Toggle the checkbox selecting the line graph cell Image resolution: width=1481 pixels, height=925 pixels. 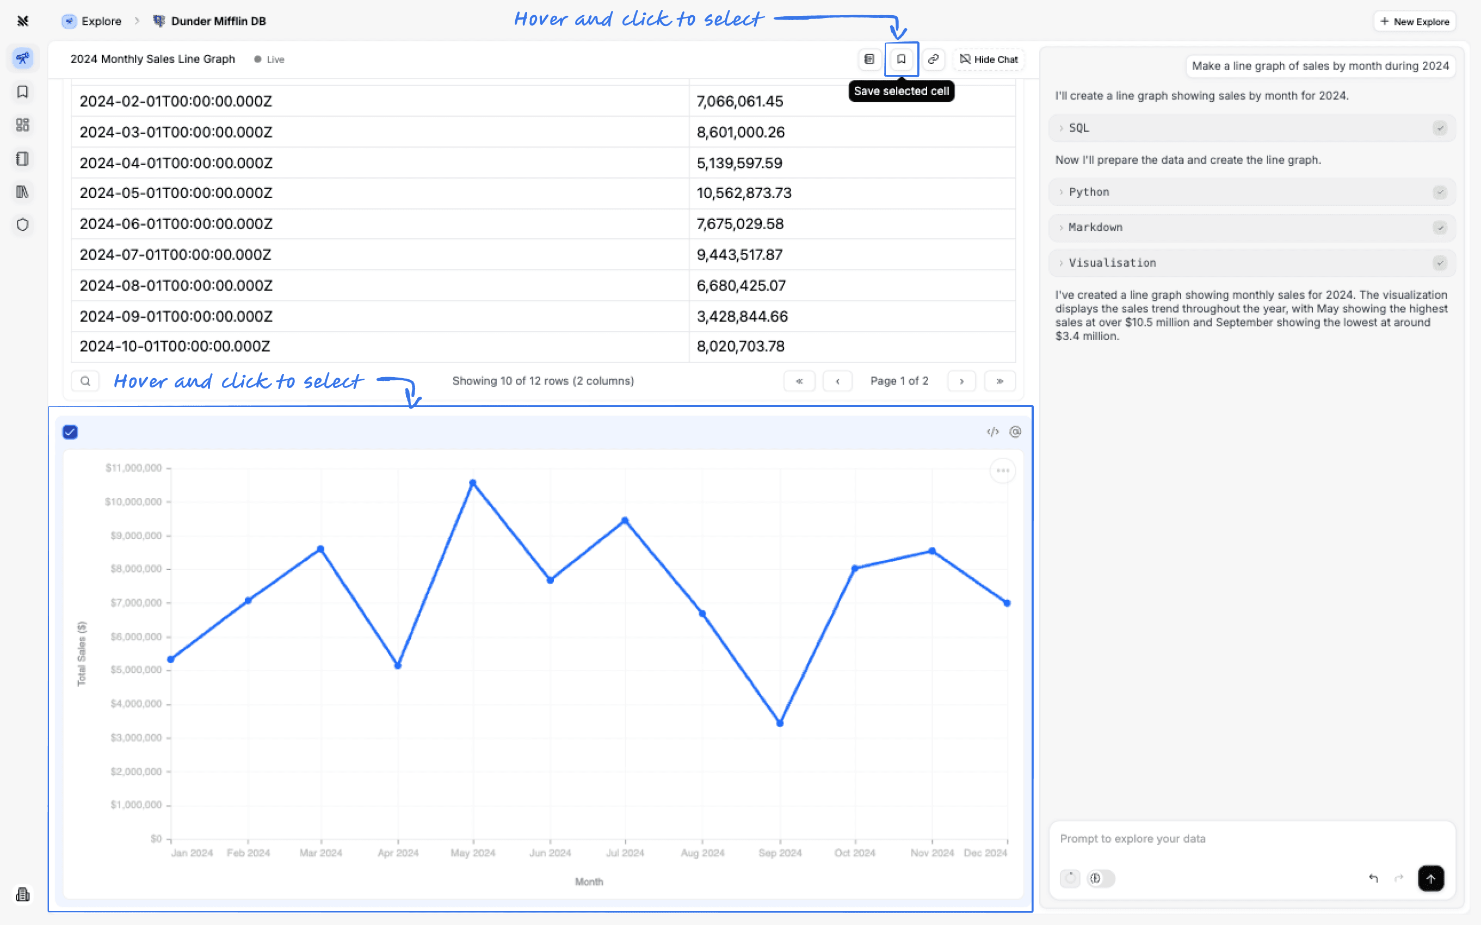tap(70, 431)
